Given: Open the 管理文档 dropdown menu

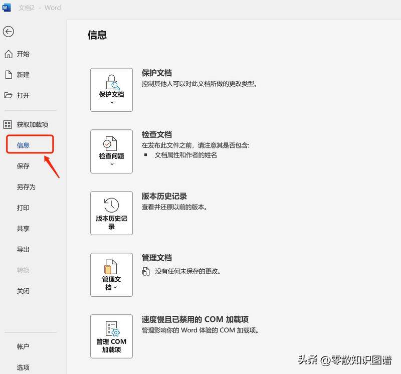Looking at the screenshot, I should [x=111, y=283].
